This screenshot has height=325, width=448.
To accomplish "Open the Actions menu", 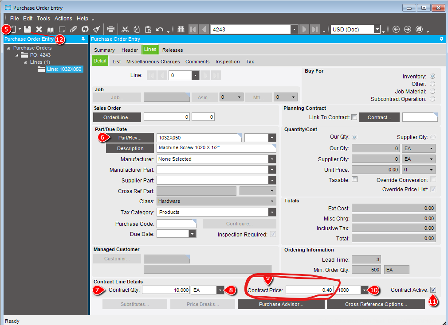I will click(63, 19).
